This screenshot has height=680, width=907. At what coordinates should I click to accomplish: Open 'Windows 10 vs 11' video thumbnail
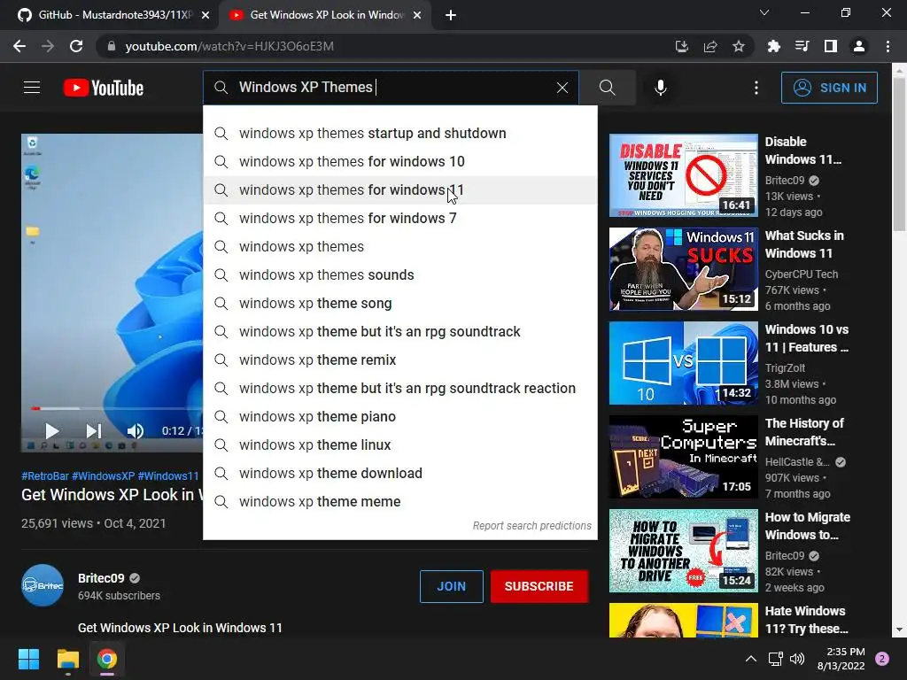tap(683, 363)
